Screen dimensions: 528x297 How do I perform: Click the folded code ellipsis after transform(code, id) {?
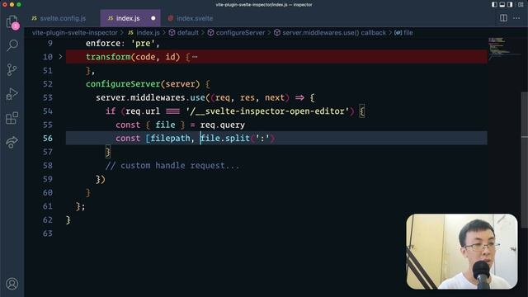[195, 57]
